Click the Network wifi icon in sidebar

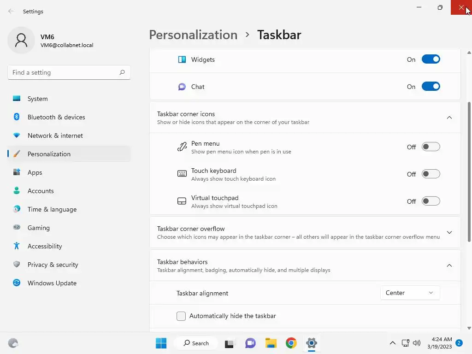click(17, 136)
